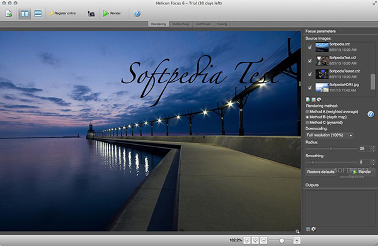378x246 pixels.
Task: Click the source list image icon with orange badge
Action: (x=313, y=99)
